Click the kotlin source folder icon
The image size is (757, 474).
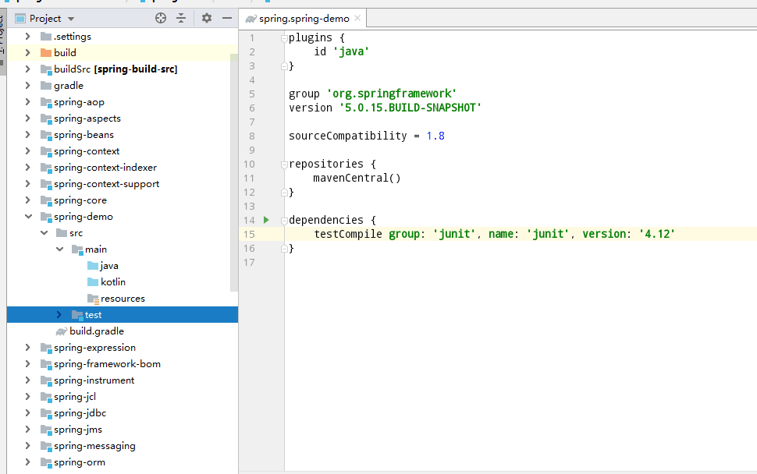click(x=93, y=282)
